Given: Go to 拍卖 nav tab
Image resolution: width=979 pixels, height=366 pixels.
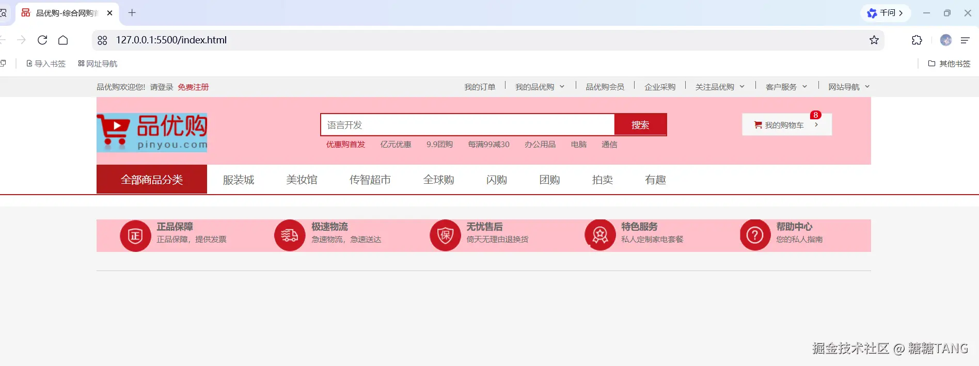Looking at the screenshot, I should click(x=603, y=180).
